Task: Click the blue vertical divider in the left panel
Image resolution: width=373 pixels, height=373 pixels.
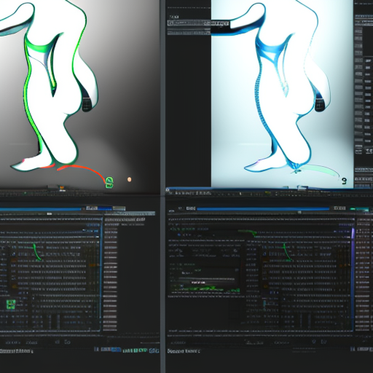Action: pos(101,275)
